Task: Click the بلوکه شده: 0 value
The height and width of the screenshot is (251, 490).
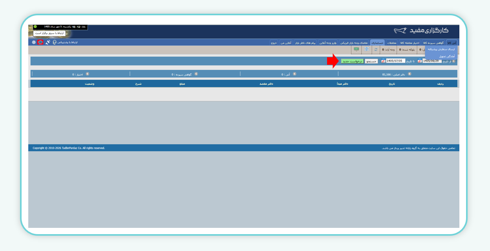Action: pos(407,49)
